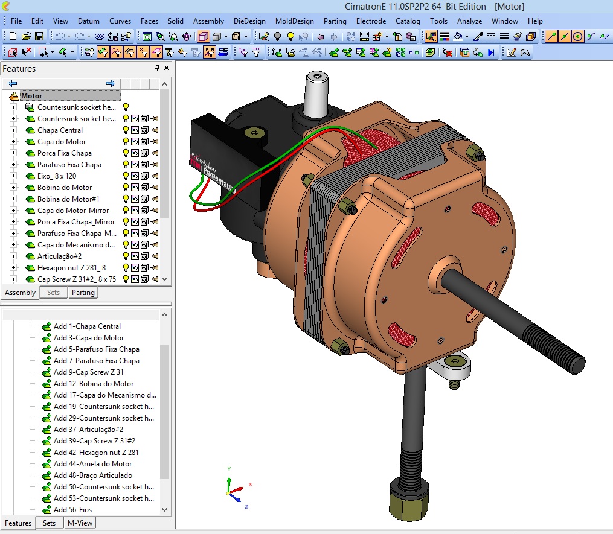Image resolution: width=613 pixels, height=534 pixels.
Task: Expand the Capa do Motor node
Action: (x=13, y=141)
